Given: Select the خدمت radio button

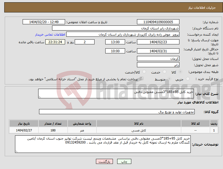Looking at the screenshot, I should (x=164, y=72).
